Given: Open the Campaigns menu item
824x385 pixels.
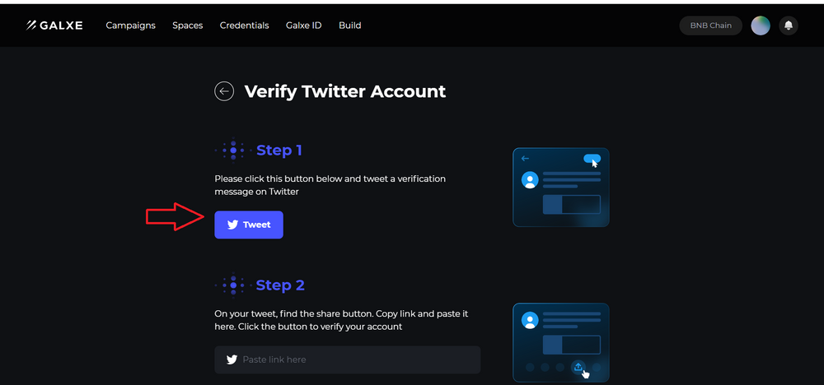Looking at the screenshot, I should tap(131, 26).
